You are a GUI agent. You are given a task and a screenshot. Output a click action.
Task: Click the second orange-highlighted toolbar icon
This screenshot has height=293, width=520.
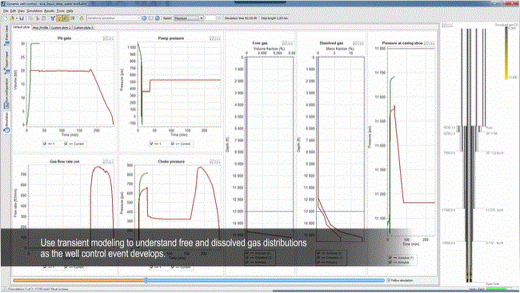click(x=66, y=18)
